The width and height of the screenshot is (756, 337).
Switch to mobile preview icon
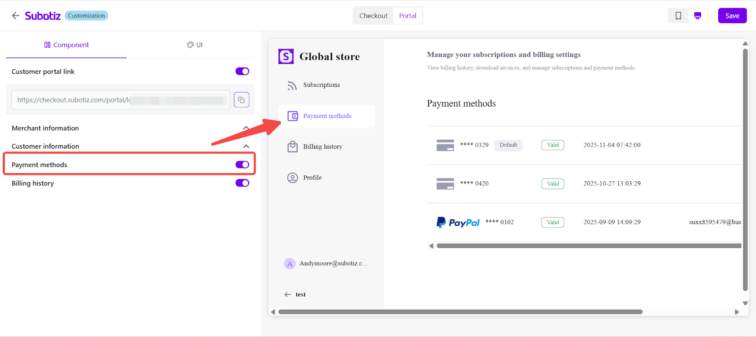coord(678,16)
